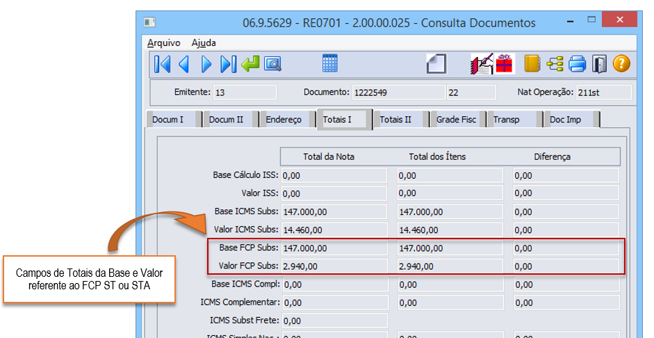
Task: Switch to the Docum I tab
Action: click(x=174, y=120)
